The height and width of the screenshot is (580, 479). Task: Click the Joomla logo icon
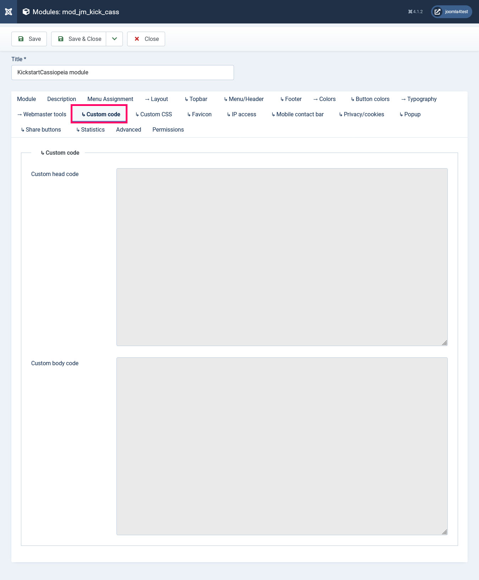coord(9,12)
